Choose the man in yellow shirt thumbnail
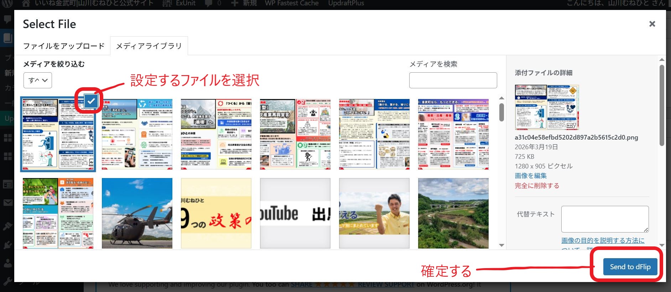Screen dimensions: 671x292 pyautogui.click(x=374, y=213)
